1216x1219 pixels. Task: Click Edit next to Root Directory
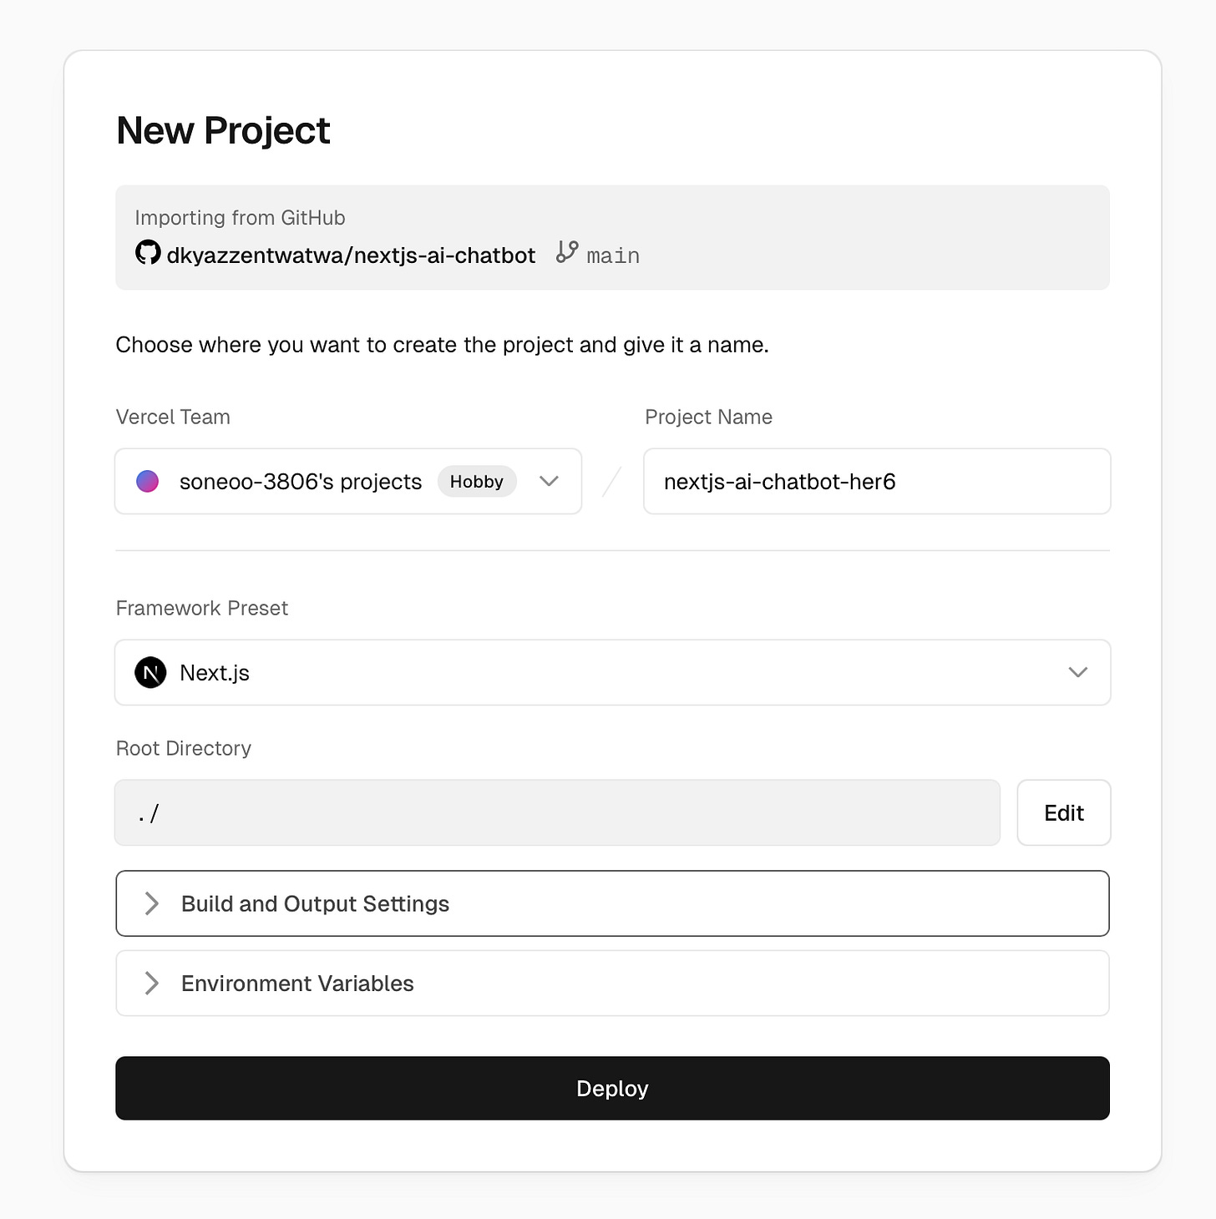click(1063, 813)
